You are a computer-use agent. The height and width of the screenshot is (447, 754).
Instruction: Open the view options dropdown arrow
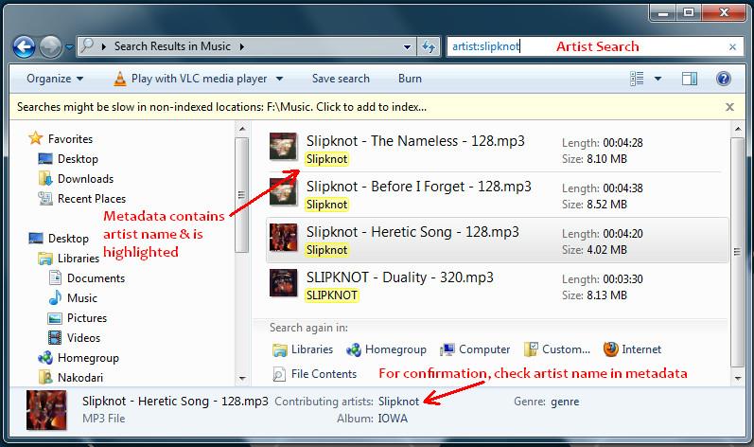pyautogui.click(x=658, y=79)
